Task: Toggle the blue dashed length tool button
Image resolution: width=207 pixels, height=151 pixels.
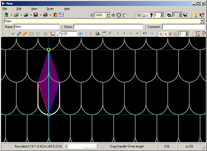Action: [58, 34]
